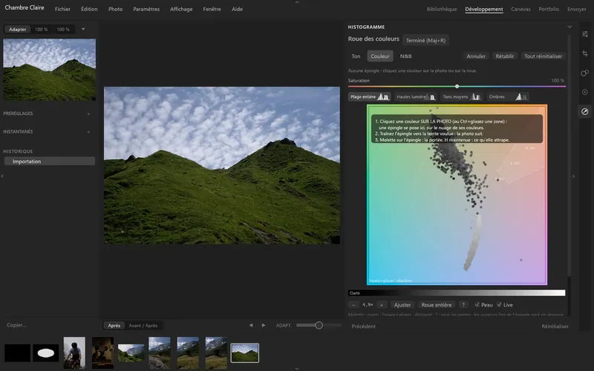
Task: Go to next photo with right arrow
Action: [x=264, y=325]
